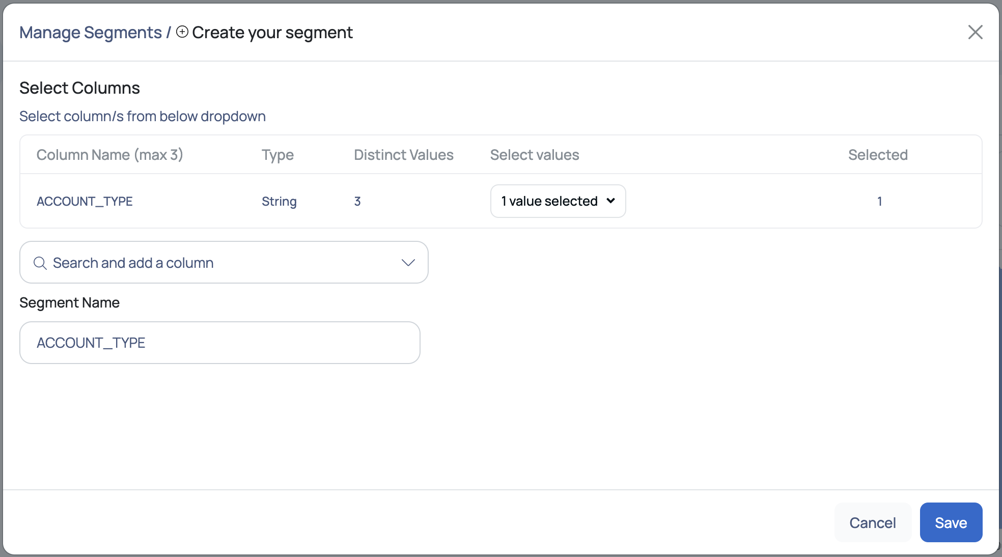The height and width of the screenshot is (557, 1002).
Task: Cancel segment creation
Action: point(872,522)
